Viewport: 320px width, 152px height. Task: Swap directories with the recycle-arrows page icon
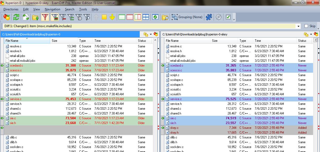(x=26, y=17)
